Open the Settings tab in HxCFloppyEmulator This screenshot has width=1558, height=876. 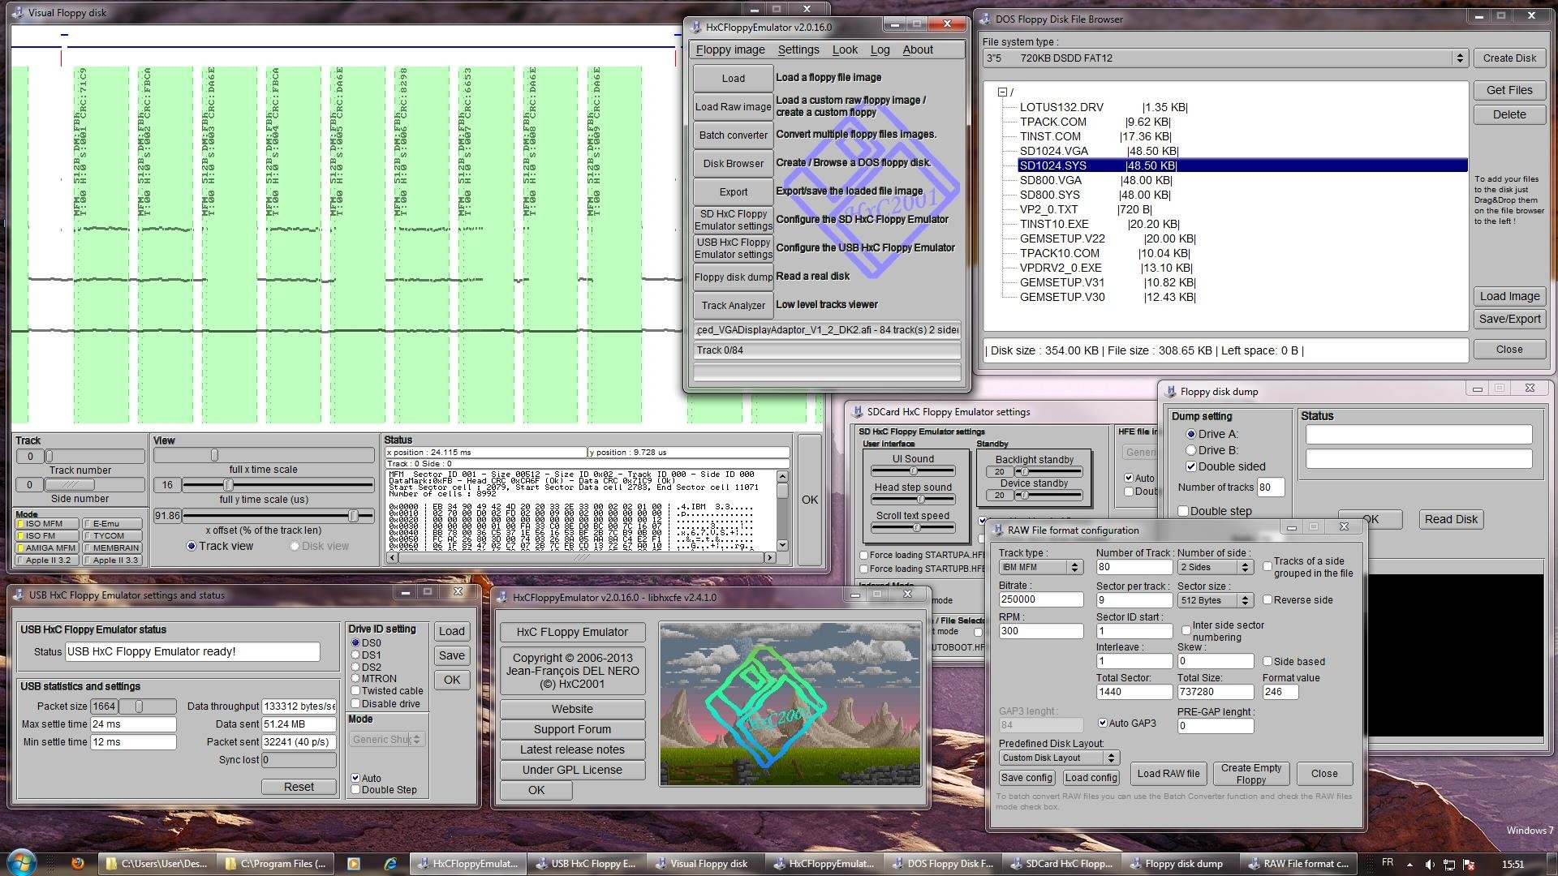797,49
